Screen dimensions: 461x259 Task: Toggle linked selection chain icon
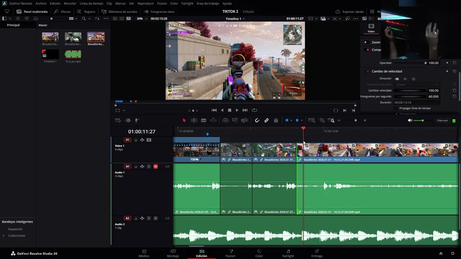[267, 121]
